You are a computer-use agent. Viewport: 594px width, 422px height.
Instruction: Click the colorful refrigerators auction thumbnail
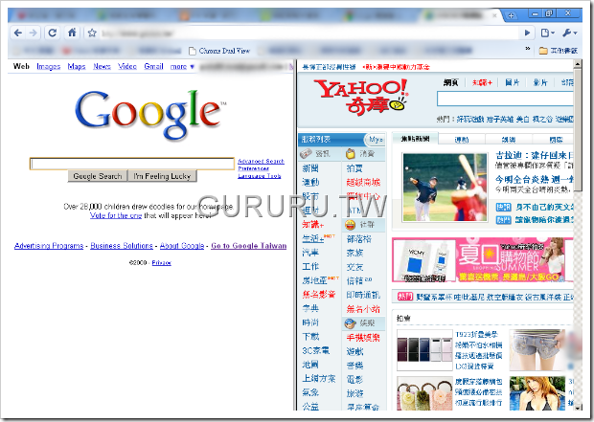424,350
